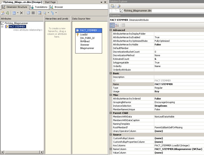The width and height of the screenshot is (204, 155).
Task: Select the FACT STEMMER attribute
Action: [x=17, y=27]
